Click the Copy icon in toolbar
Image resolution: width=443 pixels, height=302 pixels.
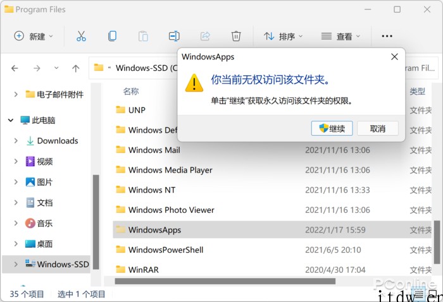pos(112,36)
